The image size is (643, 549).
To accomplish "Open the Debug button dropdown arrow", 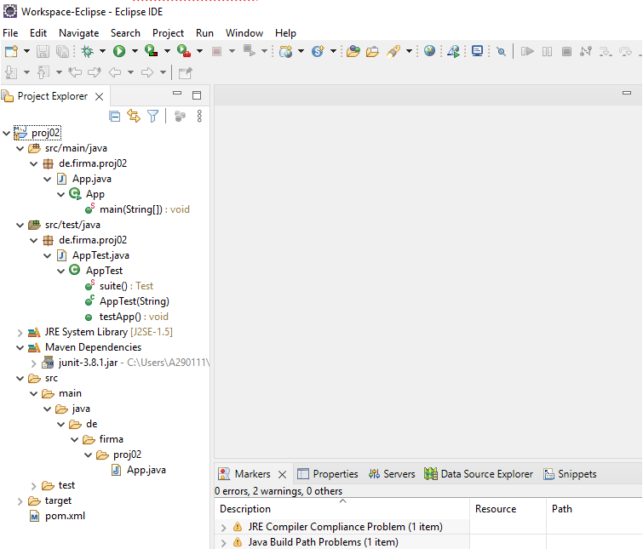I will [x=102, y=51].
